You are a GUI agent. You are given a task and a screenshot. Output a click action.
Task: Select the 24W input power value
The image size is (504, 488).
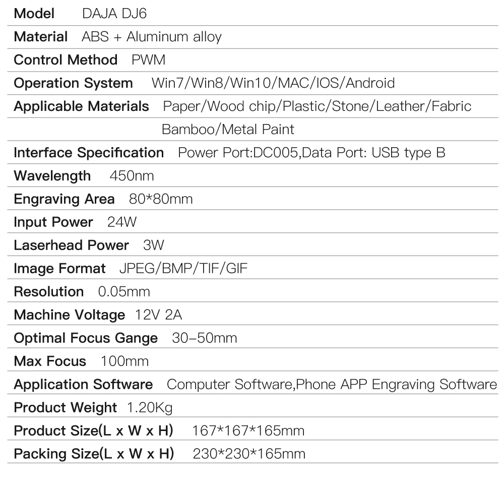(122, 222)
